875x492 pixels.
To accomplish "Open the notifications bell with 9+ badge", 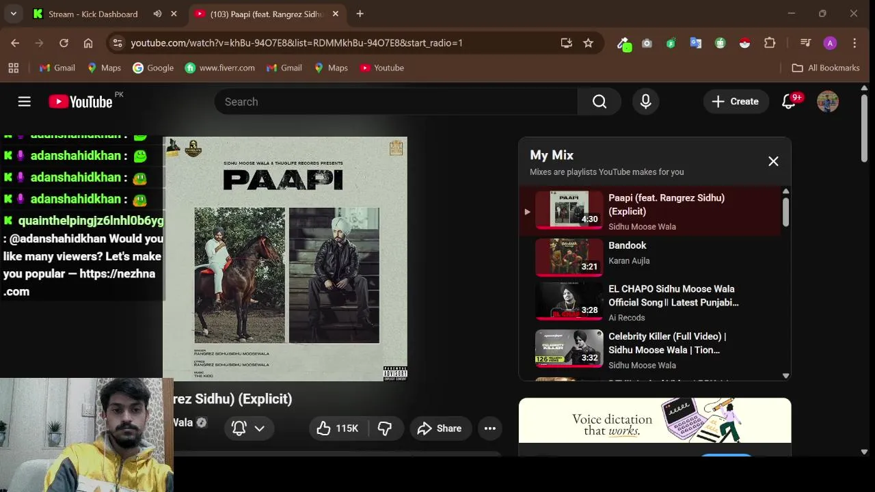I will point(790,102).
